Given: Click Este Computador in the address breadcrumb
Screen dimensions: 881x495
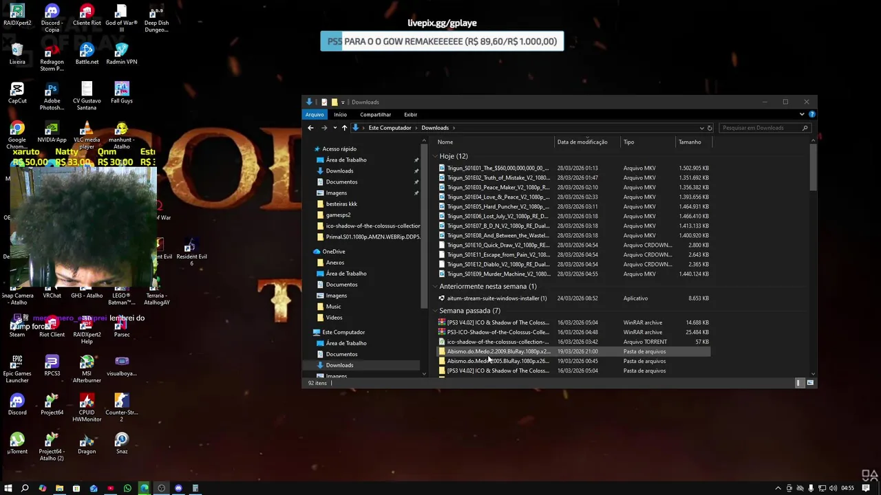Looking at the screenshot, I should pyautogui.click(x=390, y=128).
